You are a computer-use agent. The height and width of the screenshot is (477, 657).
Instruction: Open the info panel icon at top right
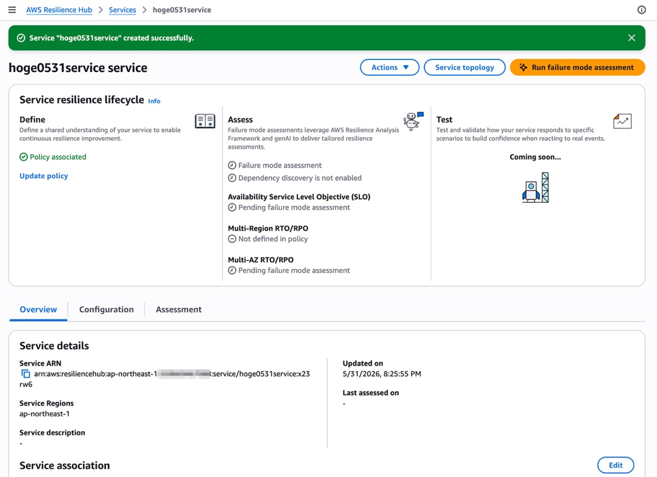click(641, 9)
